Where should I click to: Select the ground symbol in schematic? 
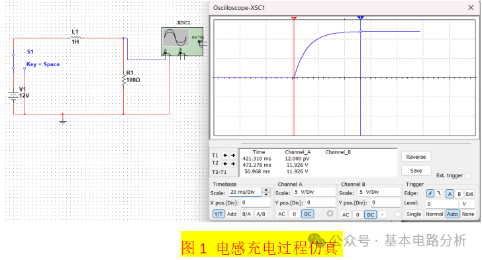pos(63,121)
